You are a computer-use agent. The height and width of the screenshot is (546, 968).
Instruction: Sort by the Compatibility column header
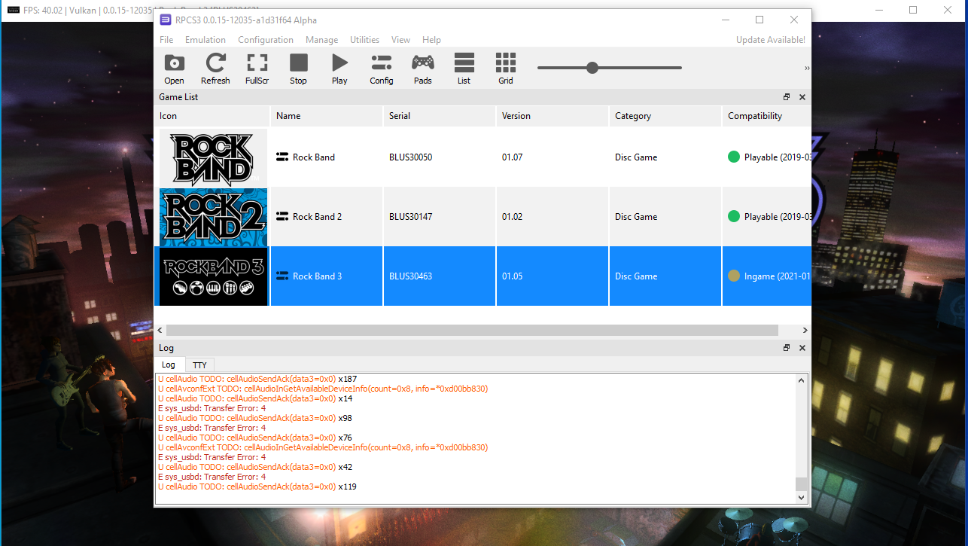(767, 116)
